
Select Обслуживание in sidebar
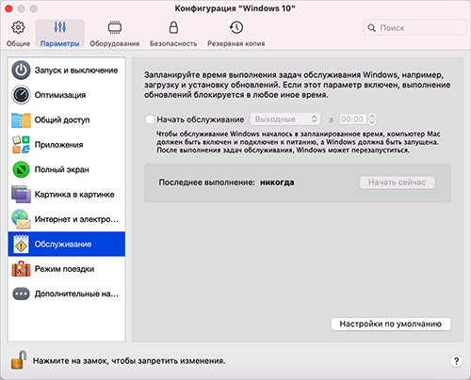tap(67, 244)
